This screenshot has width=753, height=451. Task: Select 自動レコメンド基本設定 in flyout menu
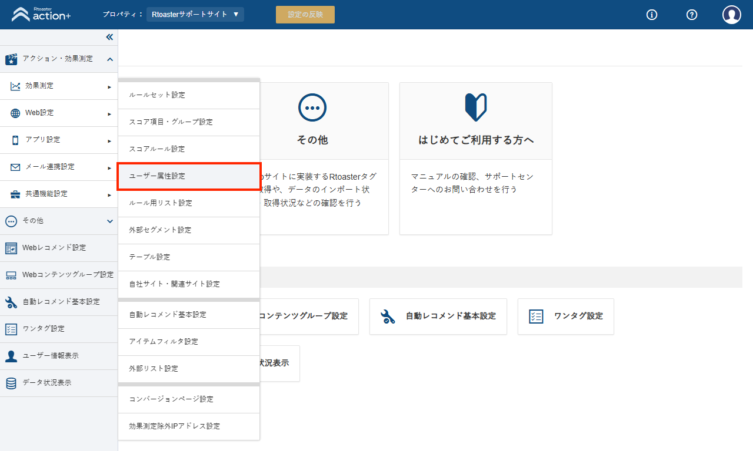coord(189,315)
